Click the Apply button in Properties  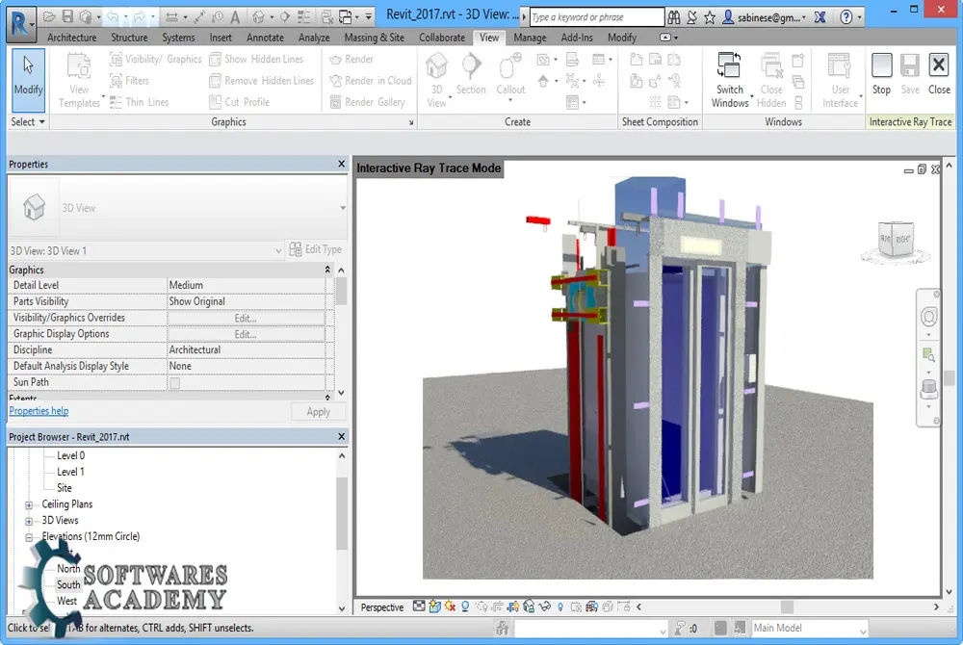click(318, 411)
